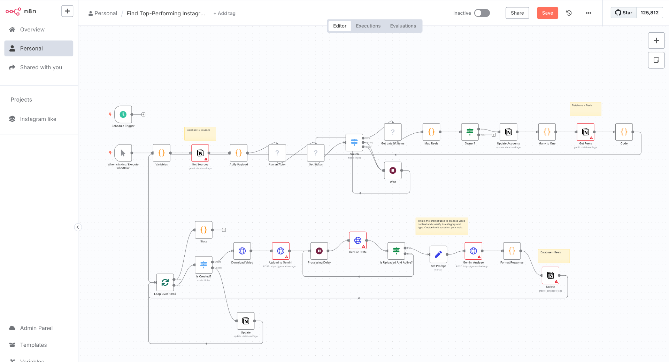Select the Wait node
This screenshot has height=362, width=669.
pos(393,171)
